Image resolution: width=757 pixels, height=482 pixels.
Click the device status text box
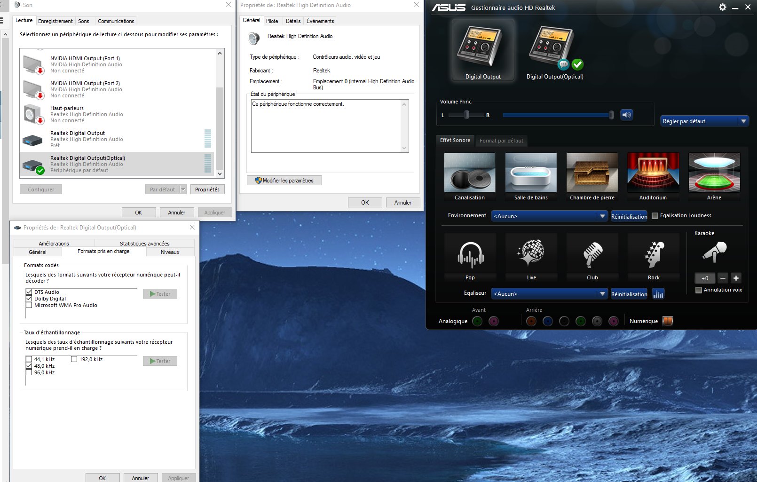click(330, 126)
